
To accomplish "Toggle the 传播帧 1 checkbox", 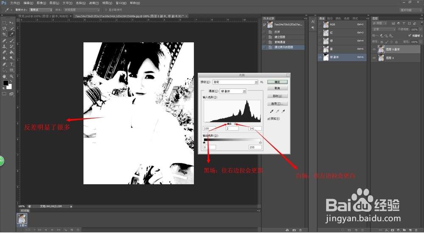I will 410,36.
